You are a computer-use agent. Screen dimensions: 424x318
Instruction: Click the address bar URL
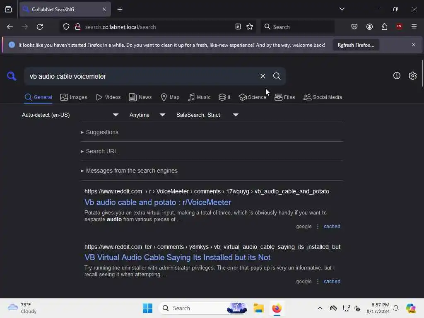coord(120,27)
